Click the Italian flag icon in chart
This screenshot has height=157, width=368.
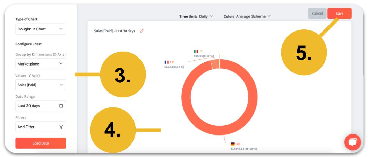pos(196,51)
